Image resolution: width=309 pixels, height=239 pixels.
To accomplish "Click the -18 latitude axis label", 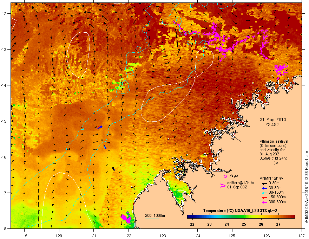I will tap(4, 228).
